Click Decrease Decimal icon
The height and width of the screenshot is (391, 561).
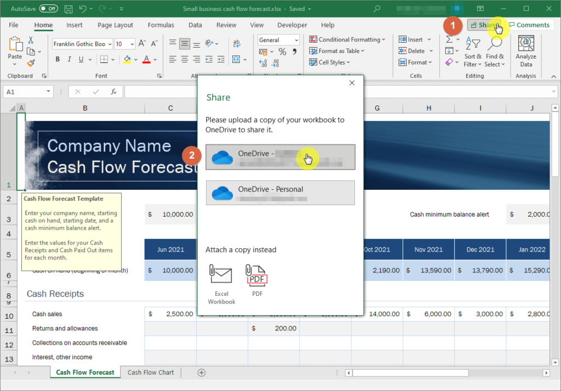coord(275,63)
